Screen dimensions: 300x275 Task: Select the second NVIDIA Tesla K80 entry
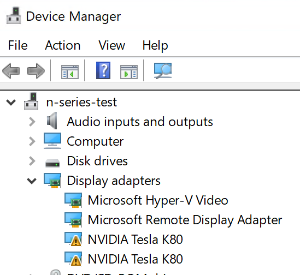coord(136,259)
